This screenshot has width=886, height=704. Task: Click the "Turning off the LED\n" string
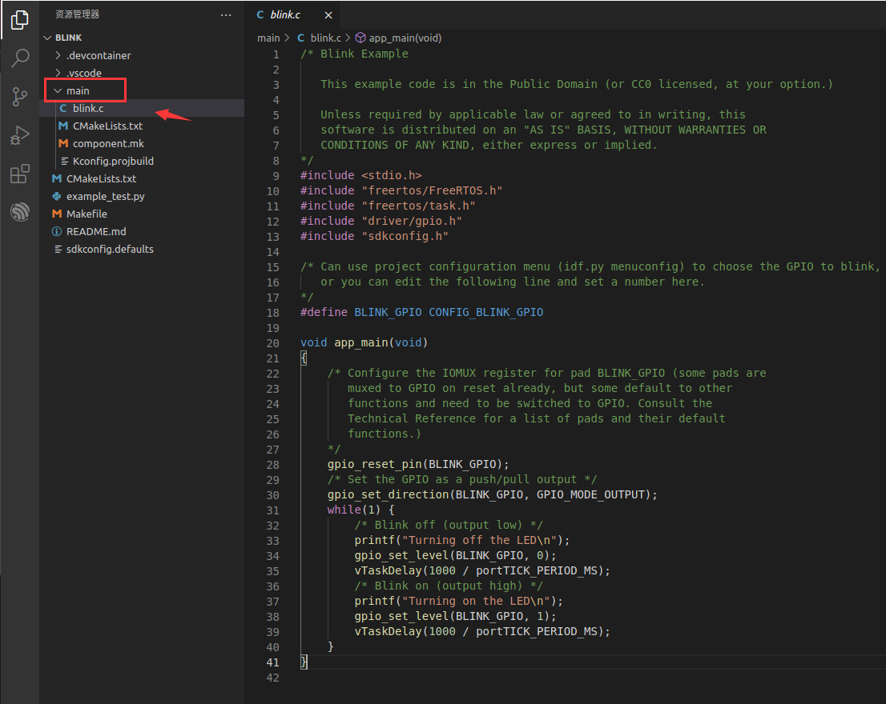479,541
